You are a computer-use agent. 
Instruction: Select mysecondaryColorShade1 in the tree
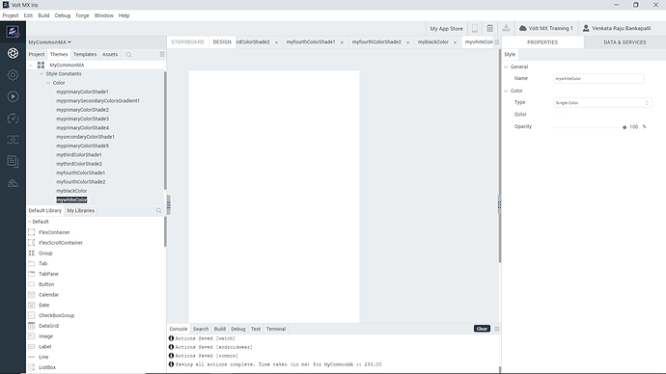point(85,137)
